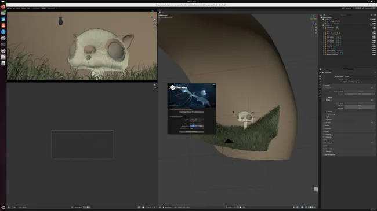The height and width of the screenshot is (211, 377).
Task: Open Object Mode dropdown in viewport header
Action: [x=168, y=208]
